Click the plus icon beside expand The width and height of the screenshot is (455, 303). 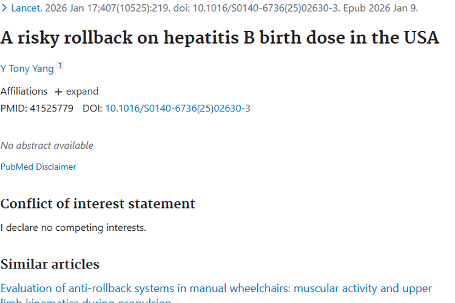[58, 92]
